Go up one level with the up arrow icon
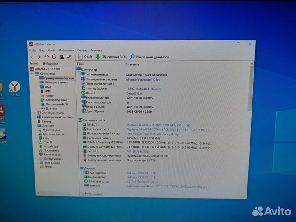This screenshot has width=296, height=222. coord(46,56)
